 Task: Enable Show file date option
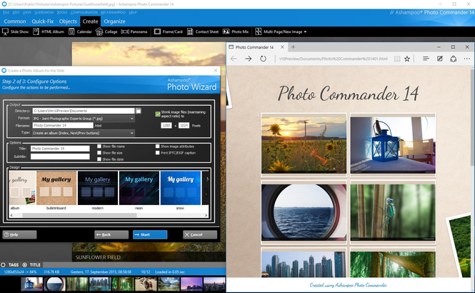tap(99, 159)
